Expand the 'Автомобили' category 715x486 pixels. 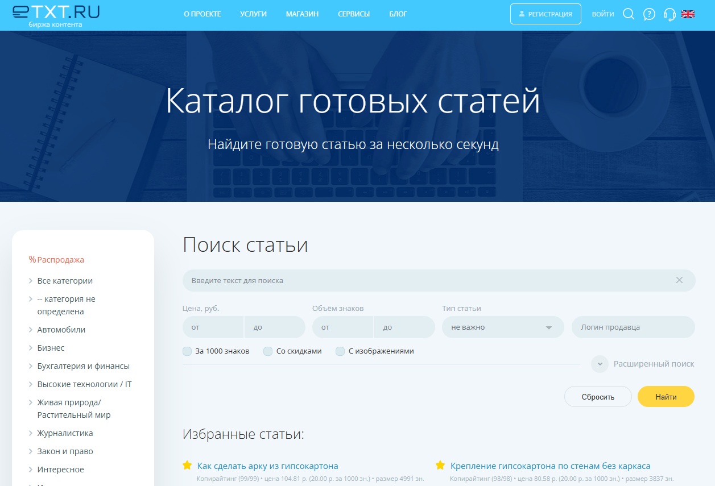(61, 330)
